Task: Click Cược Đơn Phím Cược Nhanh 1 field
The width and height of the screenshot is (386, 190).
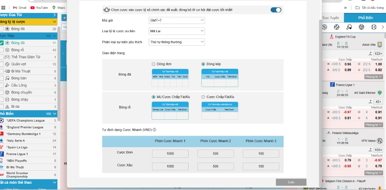Action: [170, 153]
